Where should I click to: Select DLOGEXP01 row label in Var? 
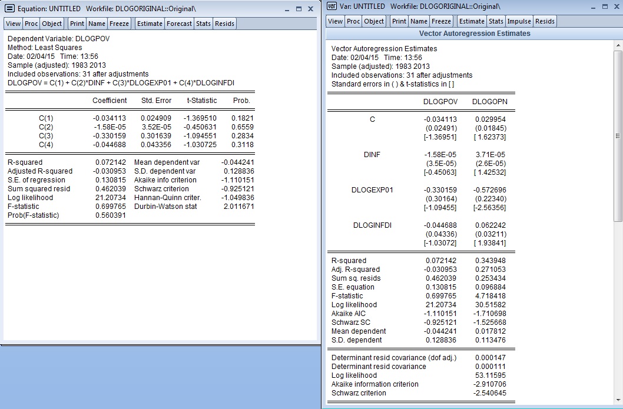[x=372, y=190]
